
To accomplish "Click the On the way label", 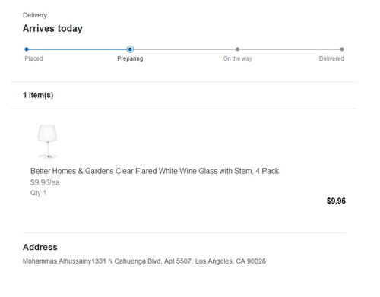I will tap(237, 58).
